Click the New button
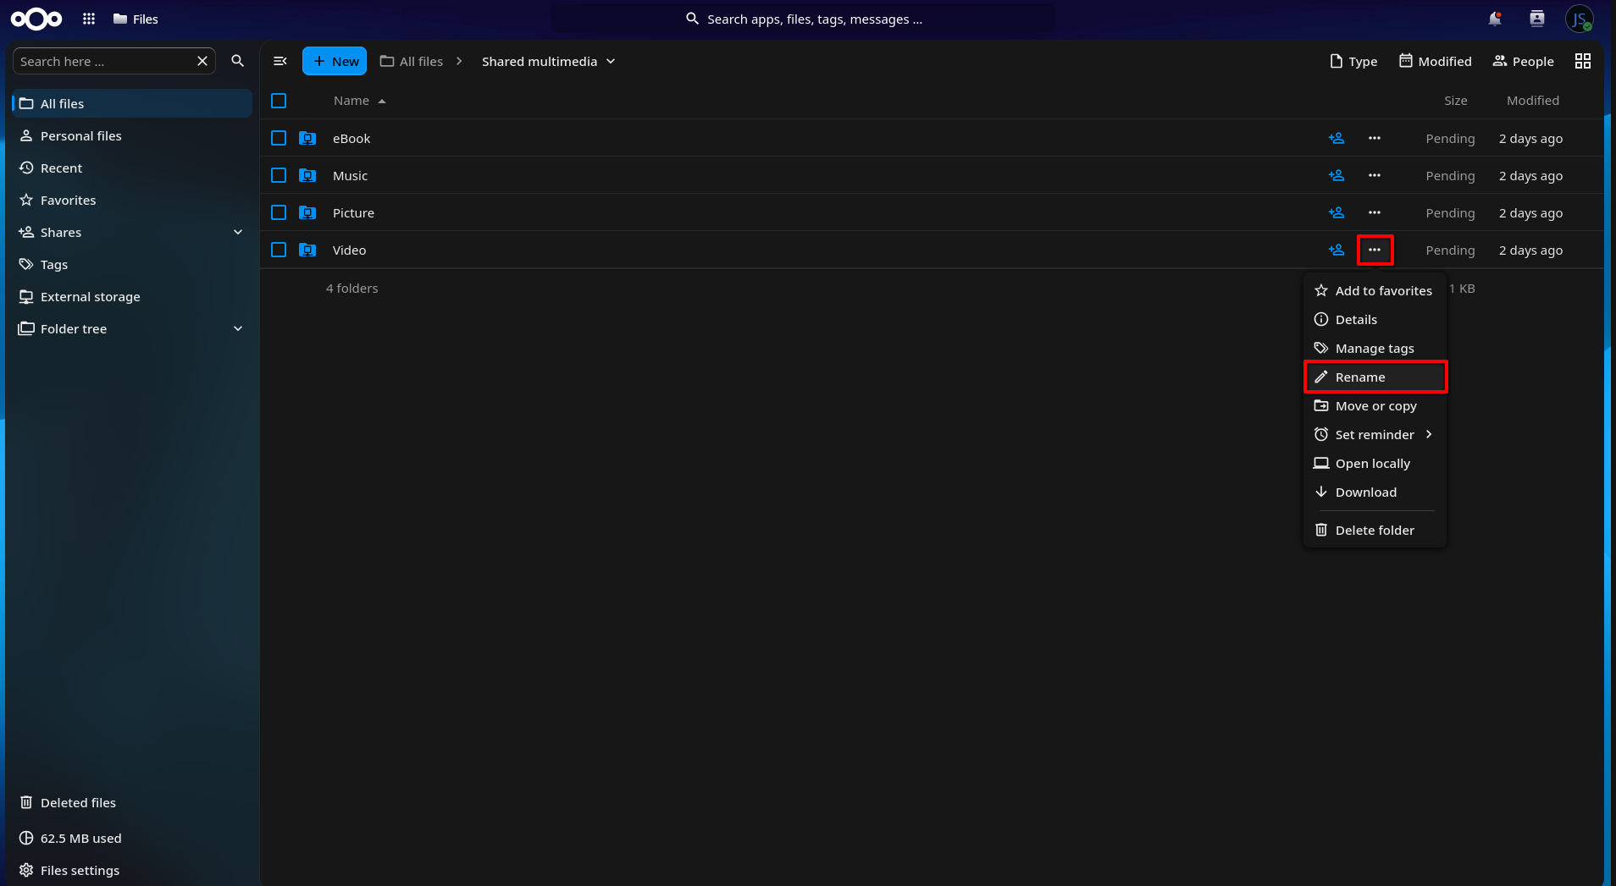The height and width of the screenshot is (886, 1616). pyautogui.click(x=335, y=61)
